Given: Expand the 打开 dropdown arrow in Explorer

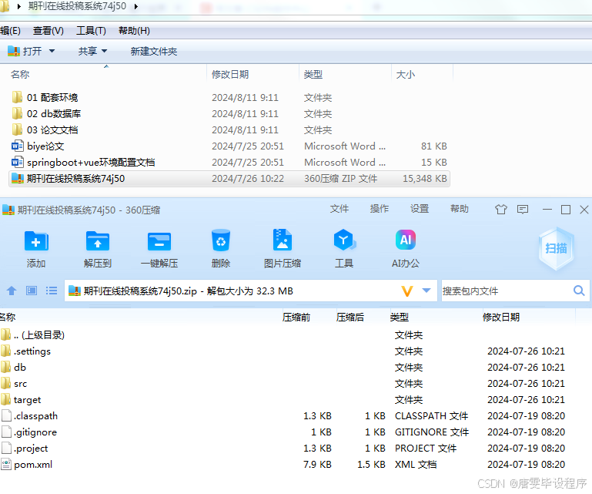Looking at the screenshot, I should (52, 51).
